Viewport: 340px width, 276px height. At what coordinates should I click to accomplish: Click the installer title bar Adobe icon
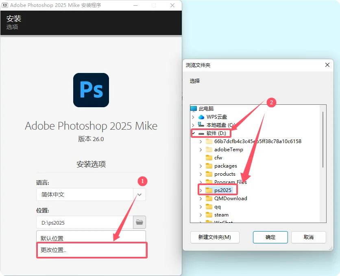(x=5, y=5)
